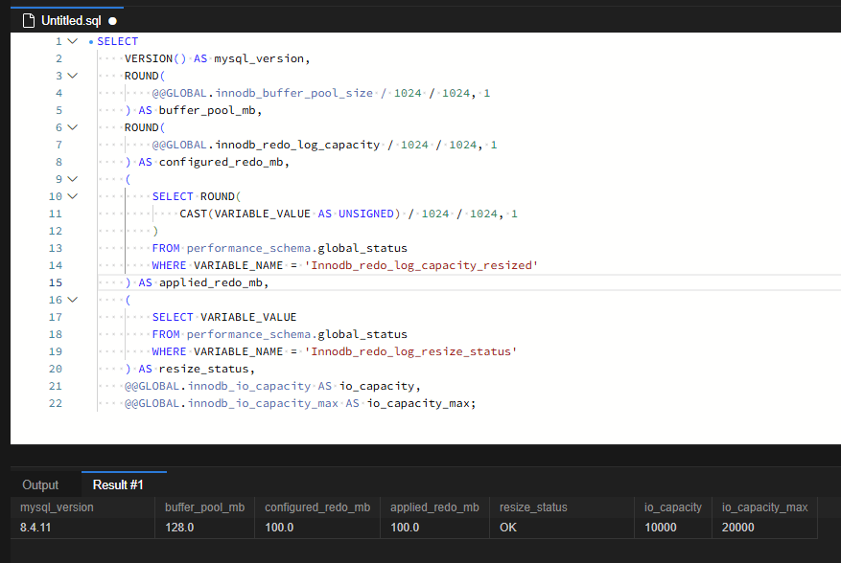Viewport: 841px width, 563px height.
Task: Collapse the SELECT statement fold on line 1
Action: 73,41
